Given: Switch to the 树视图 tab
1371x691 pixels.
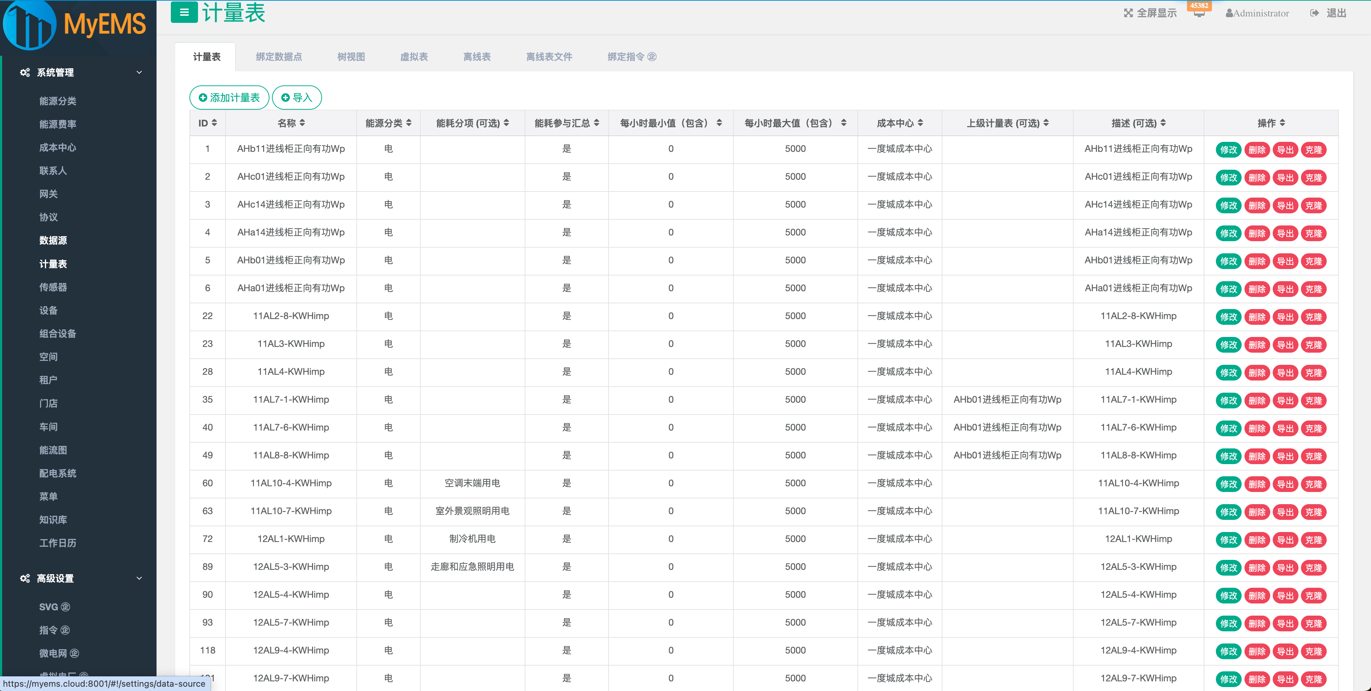Looking at the screenshot, I should [x=351, y=56].
